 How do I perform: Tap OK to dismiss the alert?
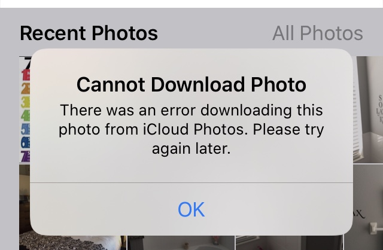click(191, 209)
